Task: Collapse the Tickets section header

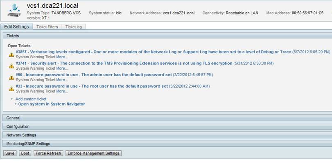Action: (13, 36)
